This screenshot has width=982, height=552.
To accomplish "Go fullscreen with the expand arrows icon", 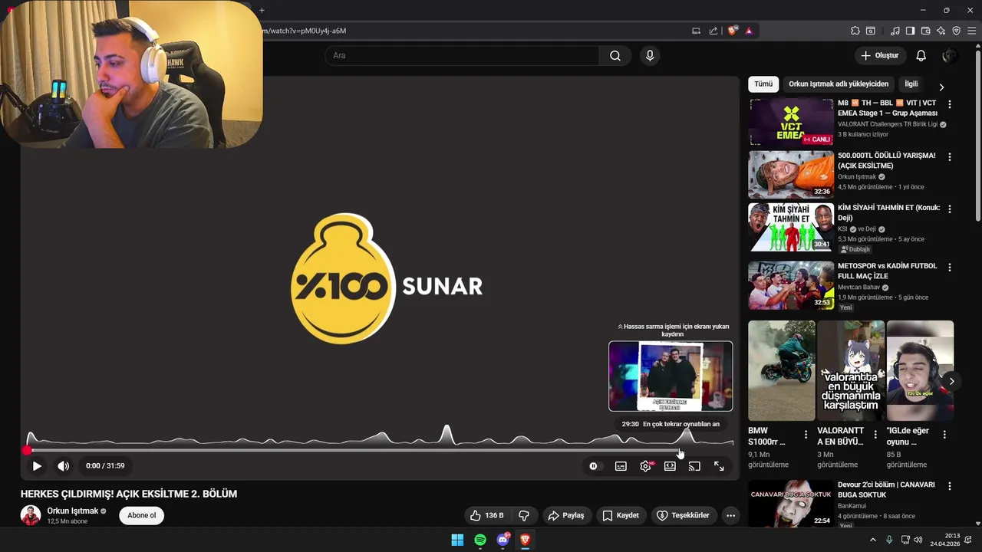I will pyautogui.click(x=719, y=466).
